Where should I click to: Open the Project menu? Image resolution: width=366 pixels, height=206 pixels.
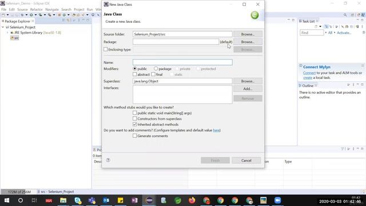[x=79, y=9]
